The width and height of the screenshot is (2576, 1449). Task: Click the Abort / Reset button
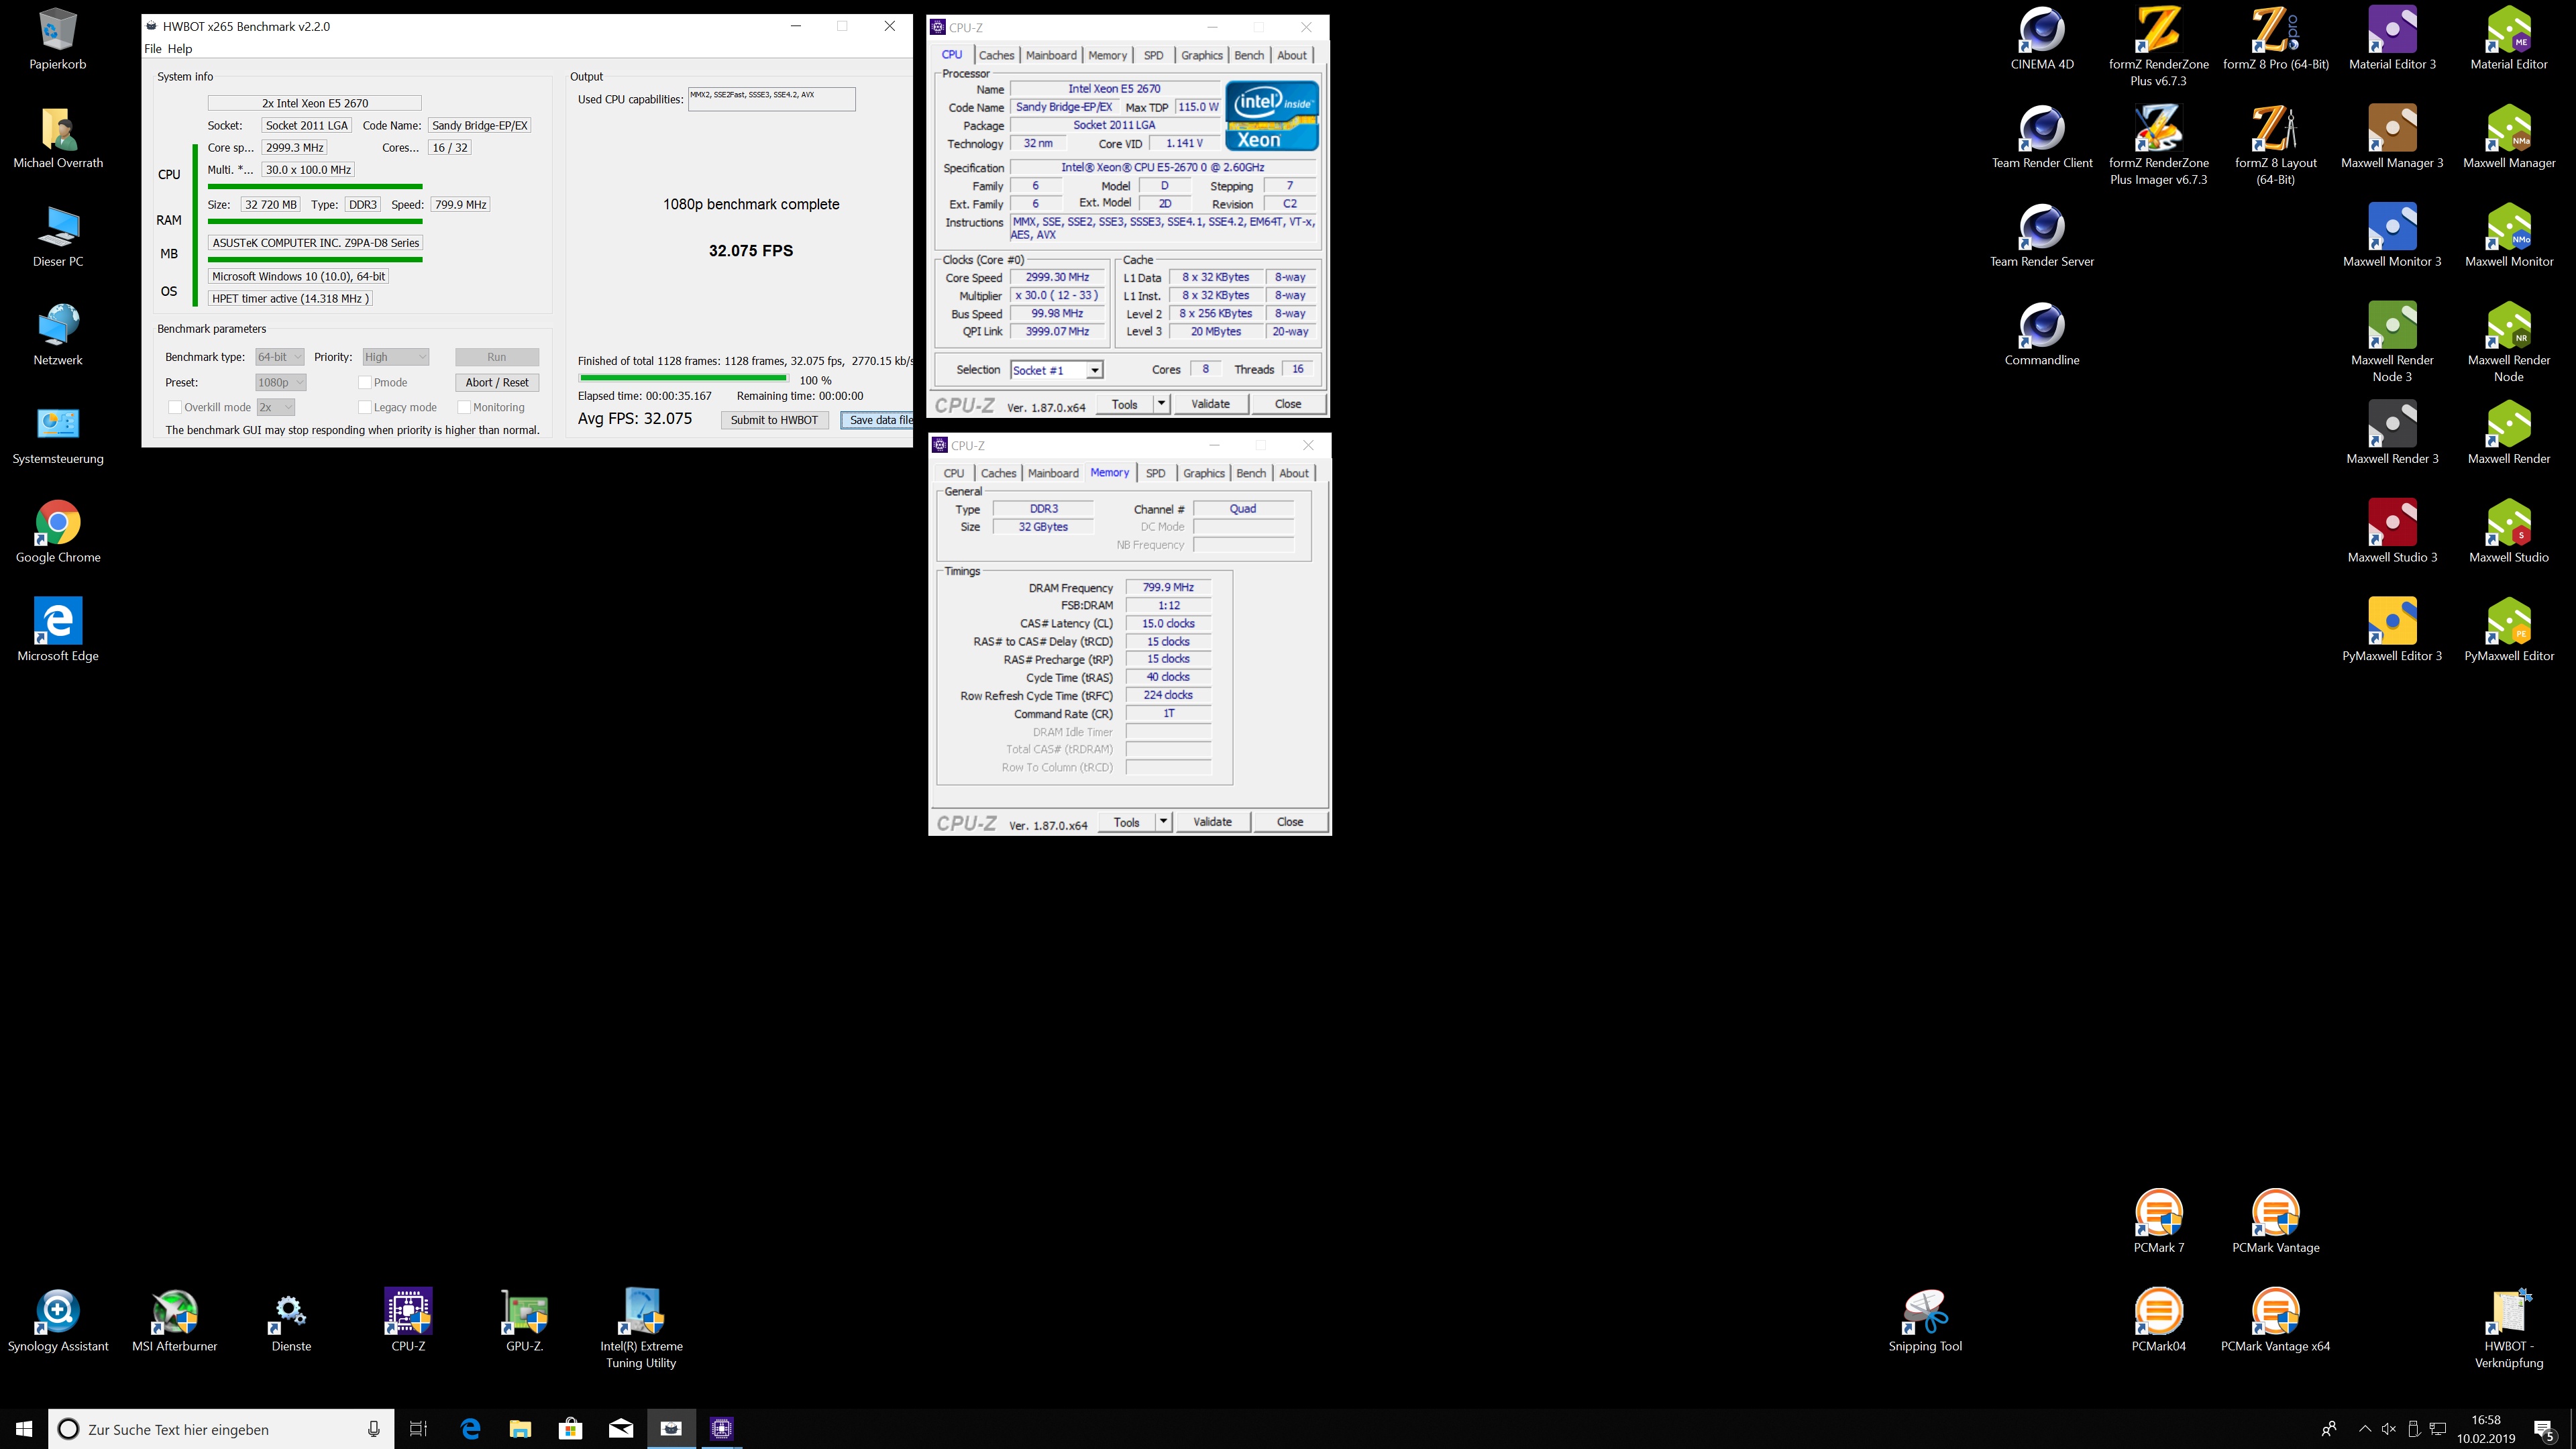click(497, 382)
